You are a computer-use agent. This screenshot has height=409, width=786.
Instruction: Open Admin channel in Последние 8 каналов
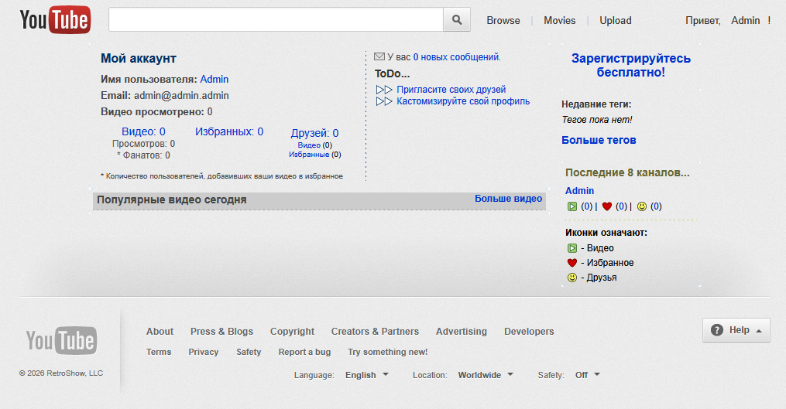click(579, 191)
